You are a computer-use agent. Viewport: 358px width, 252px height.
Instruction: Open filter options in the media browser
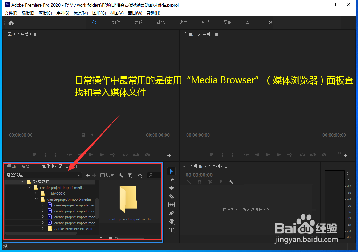pos(130,175)
